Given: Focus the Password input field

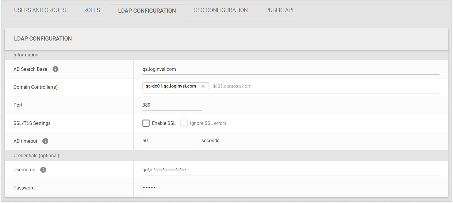Looking at the screenshot, I should (290, 188).
